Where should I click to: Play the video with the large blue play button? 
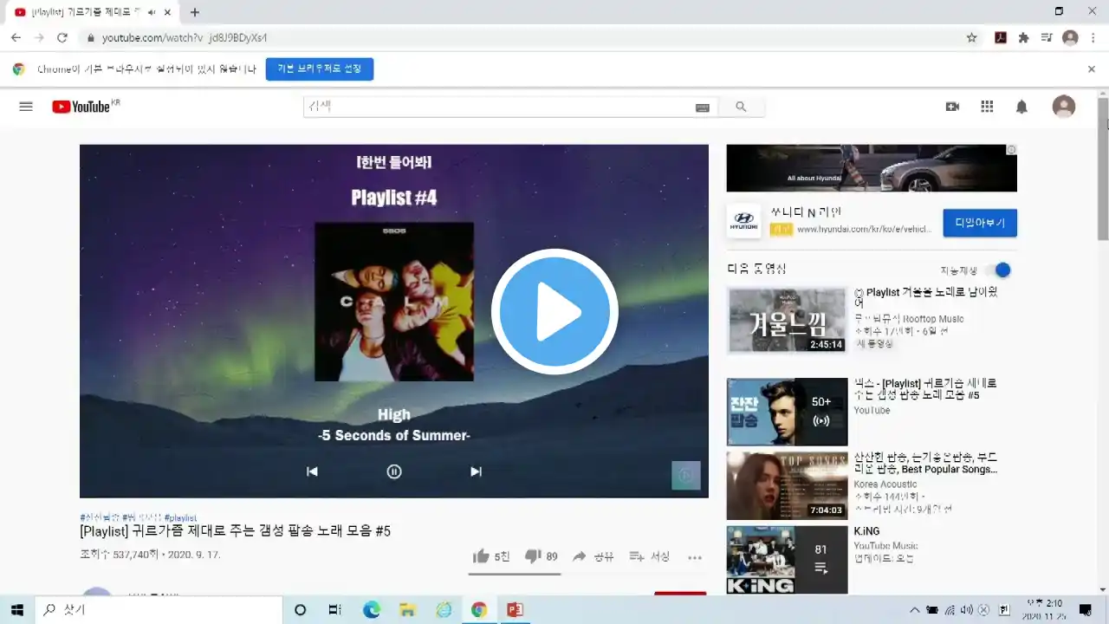(x=554, y=312)
